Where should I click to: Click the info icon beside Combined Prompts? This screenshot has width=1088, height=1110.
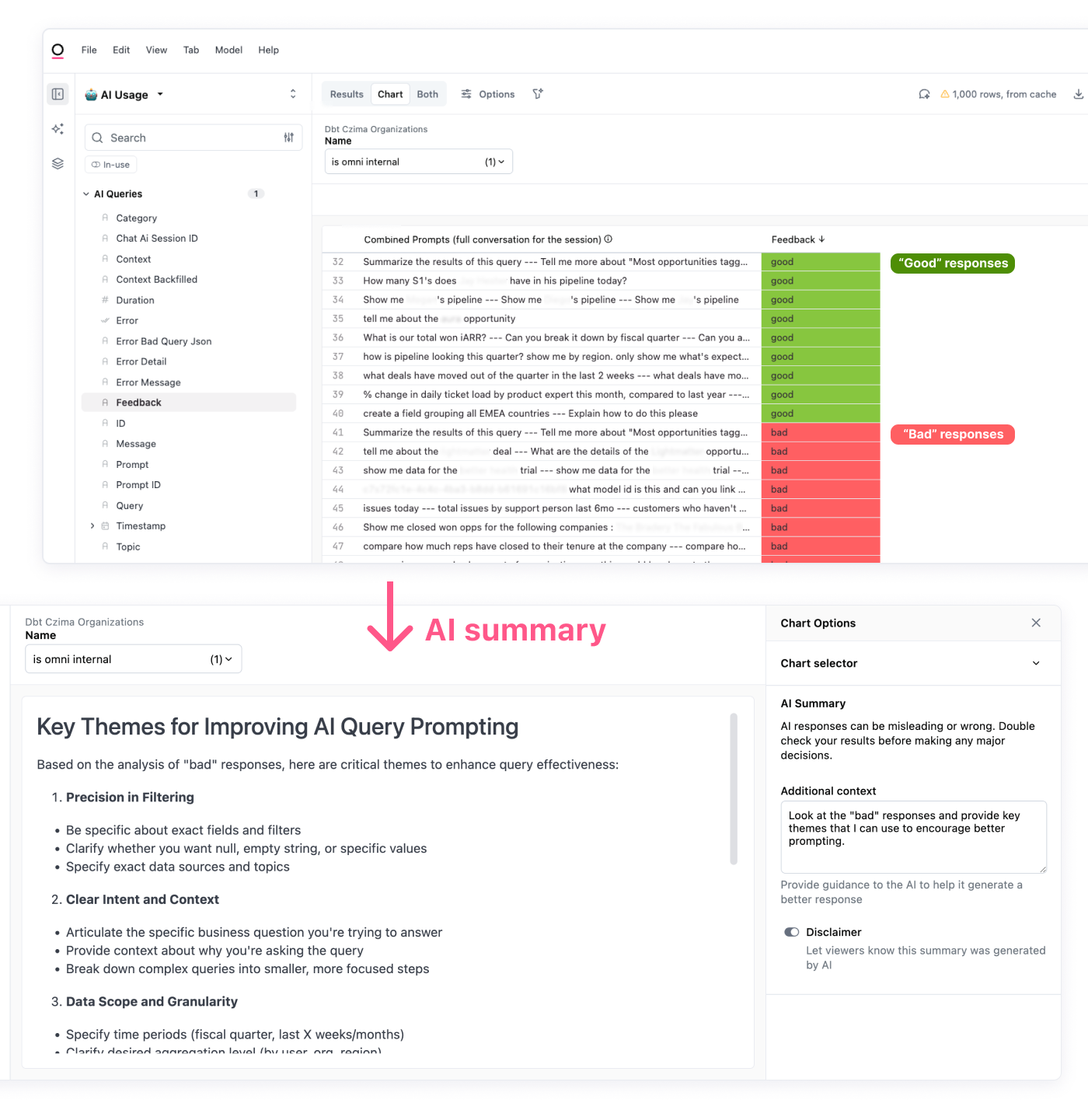click(609, 239)
